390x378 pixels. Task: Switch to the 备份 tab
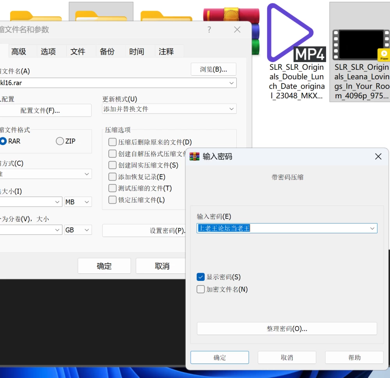(107, 51)
